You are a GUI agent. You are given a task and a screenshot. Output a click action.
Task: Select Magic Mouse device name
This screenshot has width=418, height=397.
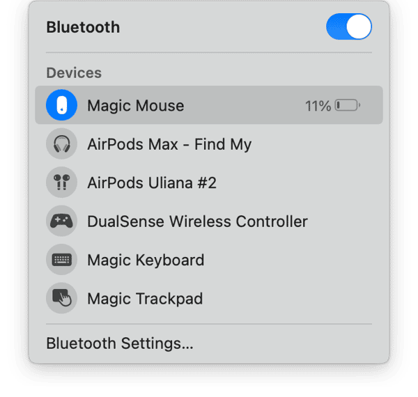coord(135,106)
